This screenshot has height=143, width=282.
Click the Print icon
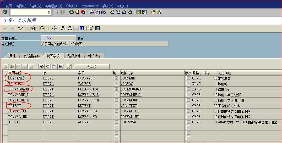click(x=92, y=12)
